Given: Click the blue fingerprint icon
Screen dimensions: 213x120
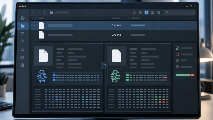Looking at the screenshot, I should pyautogui.click(x=42, y=76).
